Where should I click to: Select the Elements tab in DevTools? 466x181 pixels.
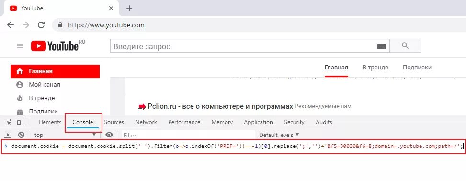50,122
